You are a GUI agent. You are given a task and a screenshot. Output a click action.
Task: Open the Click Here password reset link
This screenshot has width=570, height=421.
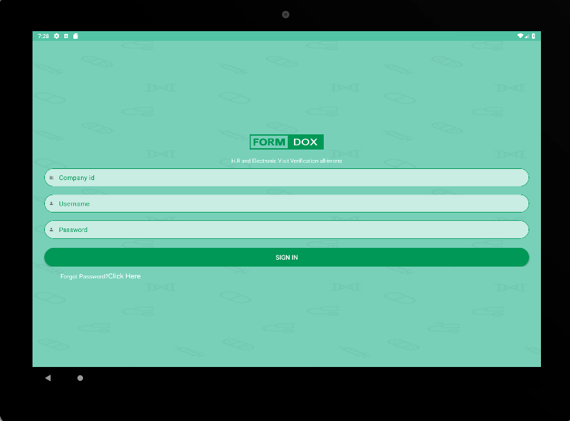(125, 276)
